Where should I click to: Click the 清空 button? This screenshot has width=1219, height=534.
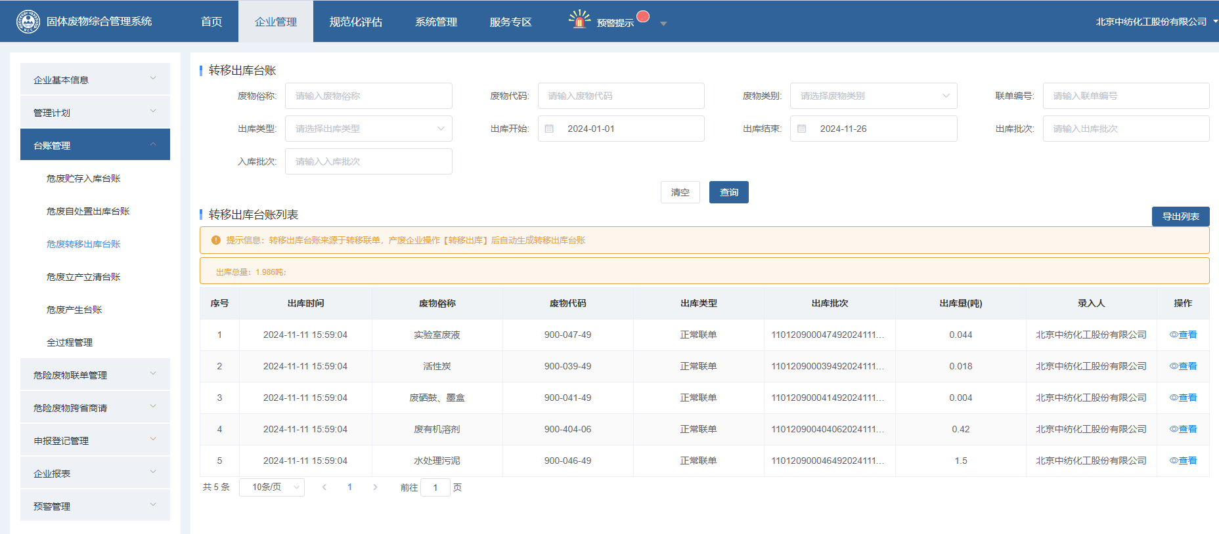pos(680,192)
